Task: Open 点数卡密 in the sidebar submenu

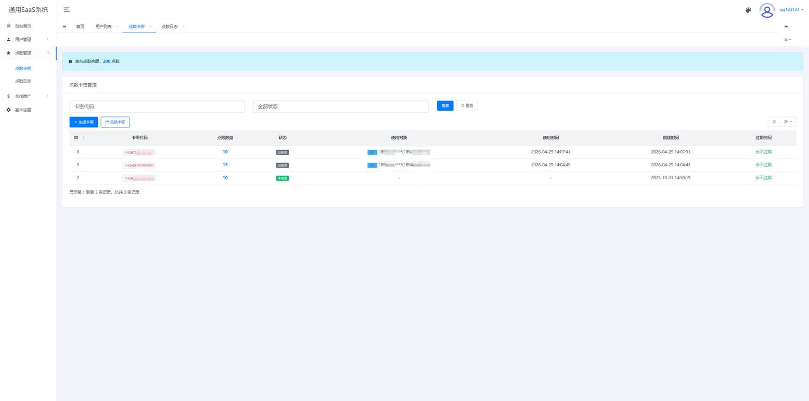Action: pos(23,69)
